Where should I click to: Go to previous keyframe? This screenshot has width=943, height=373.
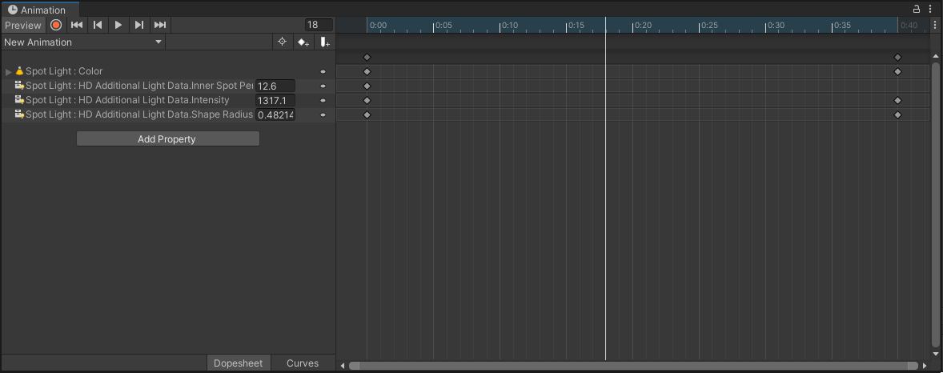(x=98, y=25)
